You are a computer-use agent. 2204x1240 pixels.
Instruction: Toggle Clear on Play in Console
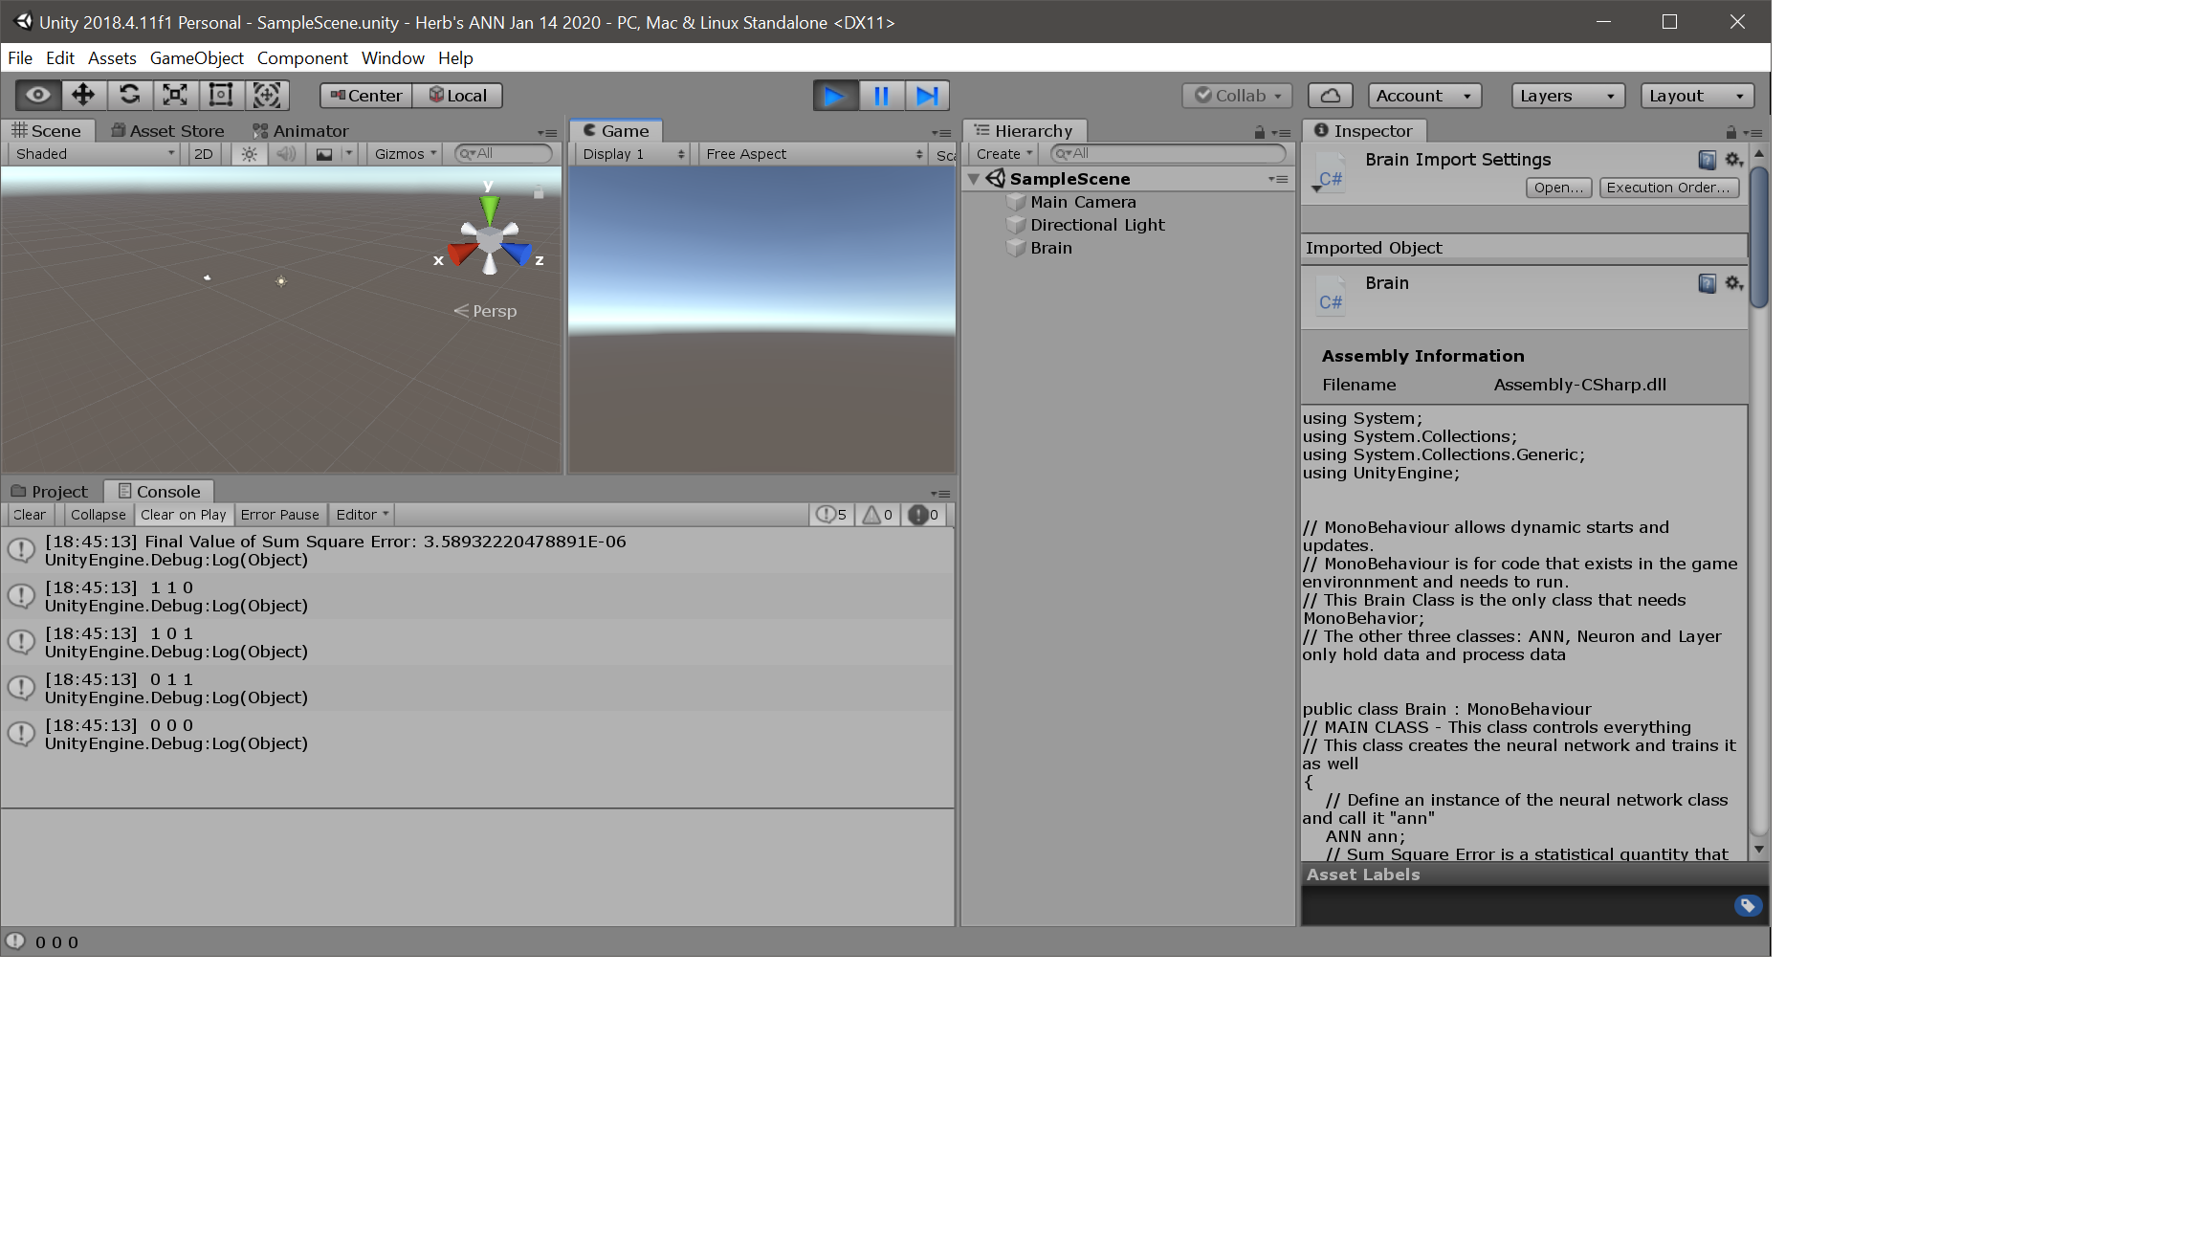point(183,515)
